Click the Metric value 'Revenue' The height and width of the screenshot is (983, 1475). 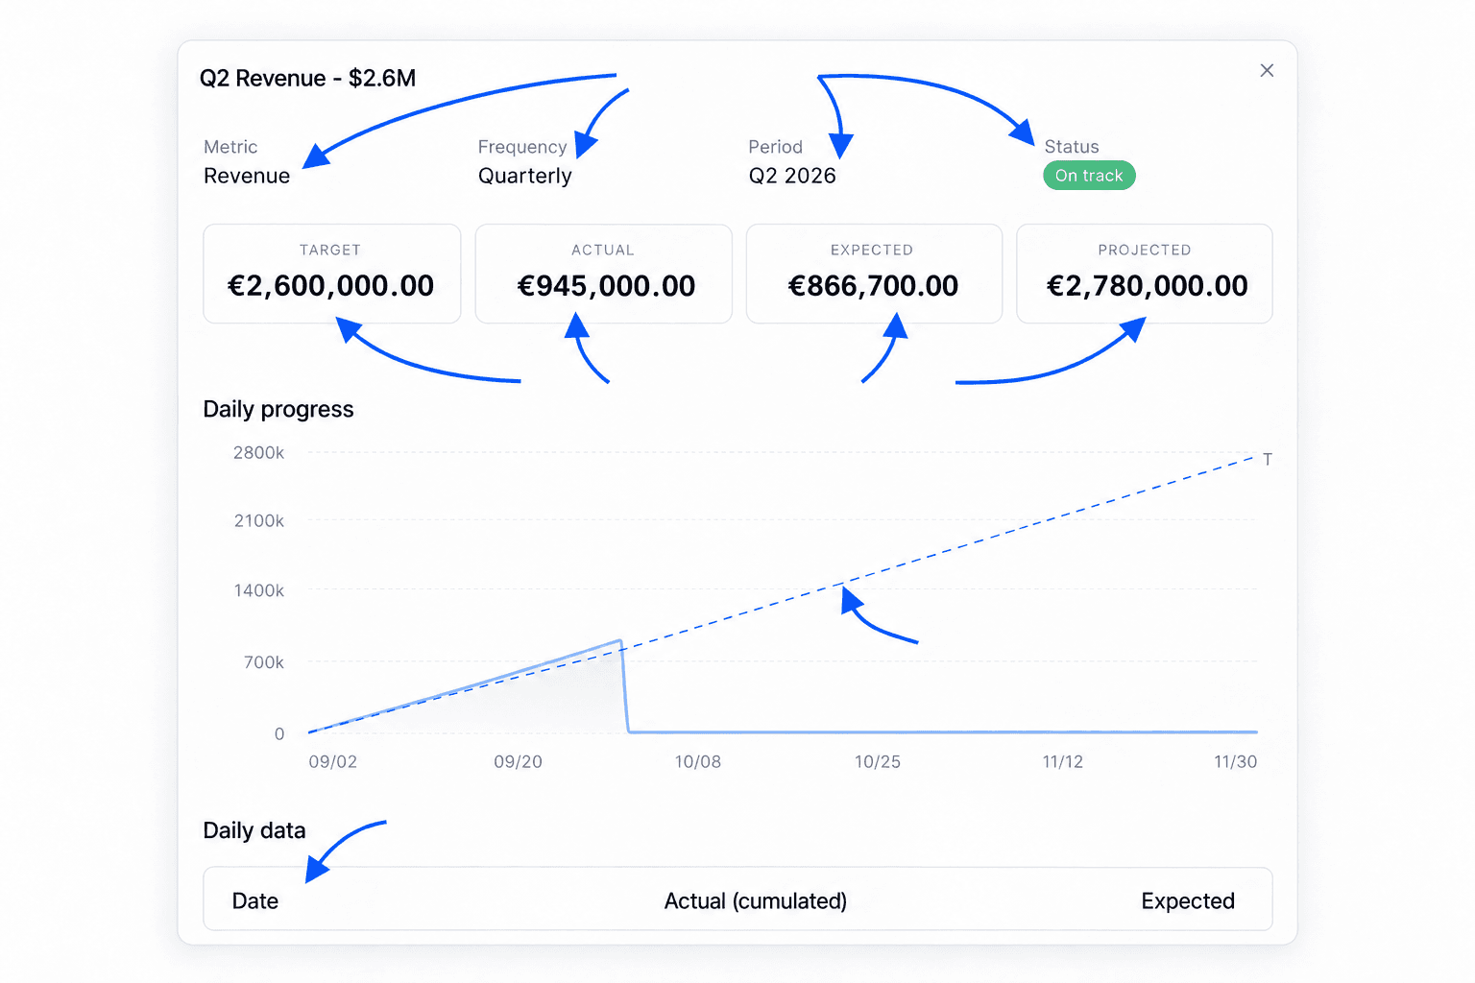click(247, 176)
